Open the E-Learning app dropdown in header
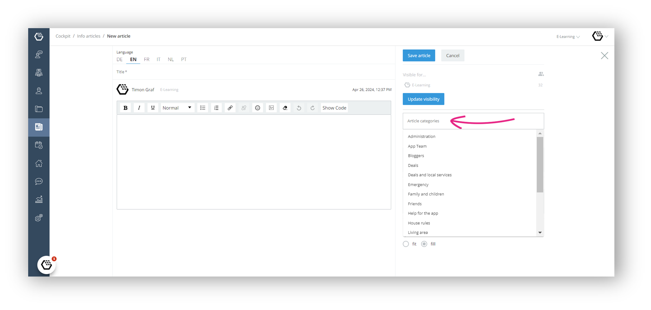651x310 pixels. [568, 37]
